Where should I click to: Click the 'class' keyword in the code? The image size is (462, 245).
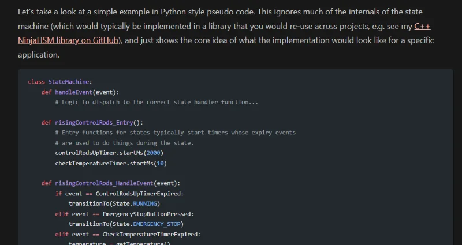(x=36, y=82)
